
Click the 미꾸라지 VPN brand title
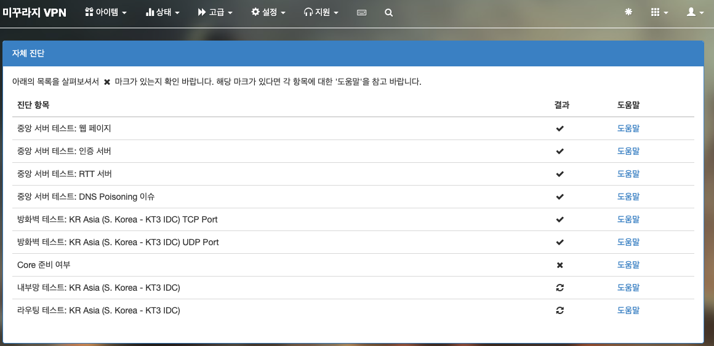point(34,12)
